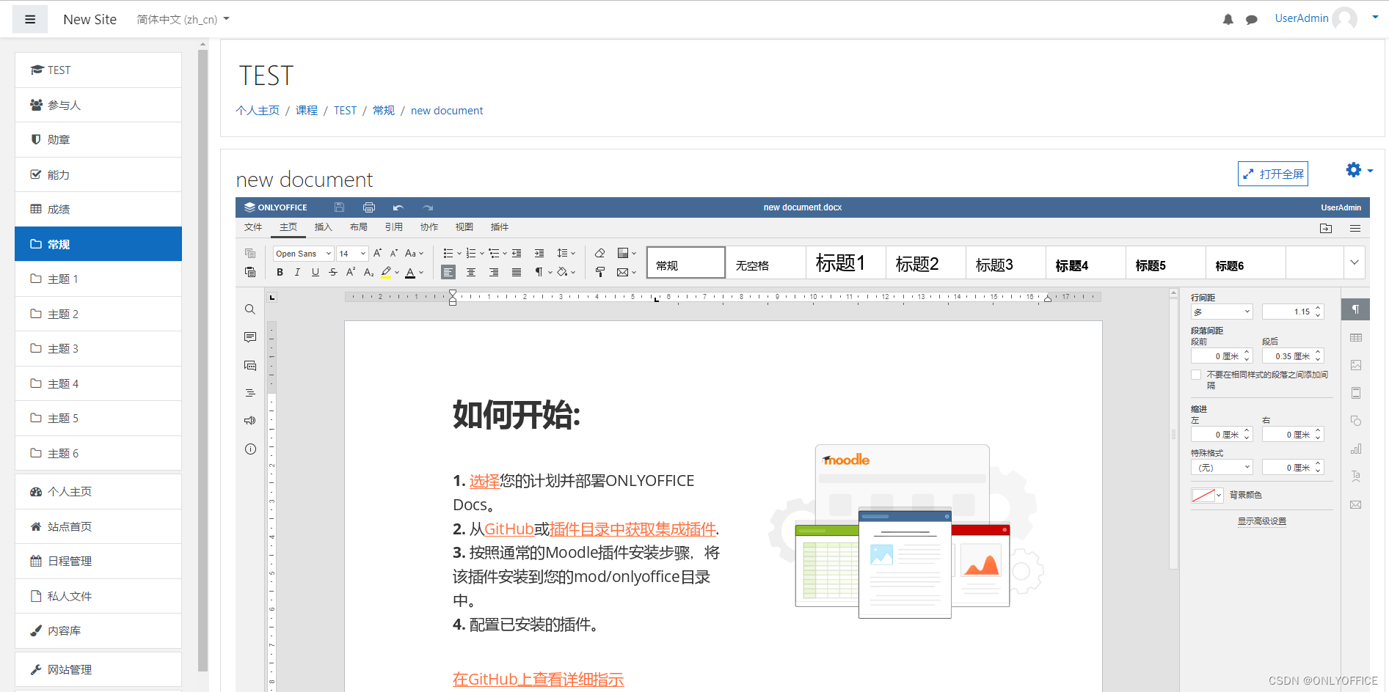This screenshot has height=692, width=1389.
Task: Open image settings in right sidebar
Action: click(x=1355, y=365)
